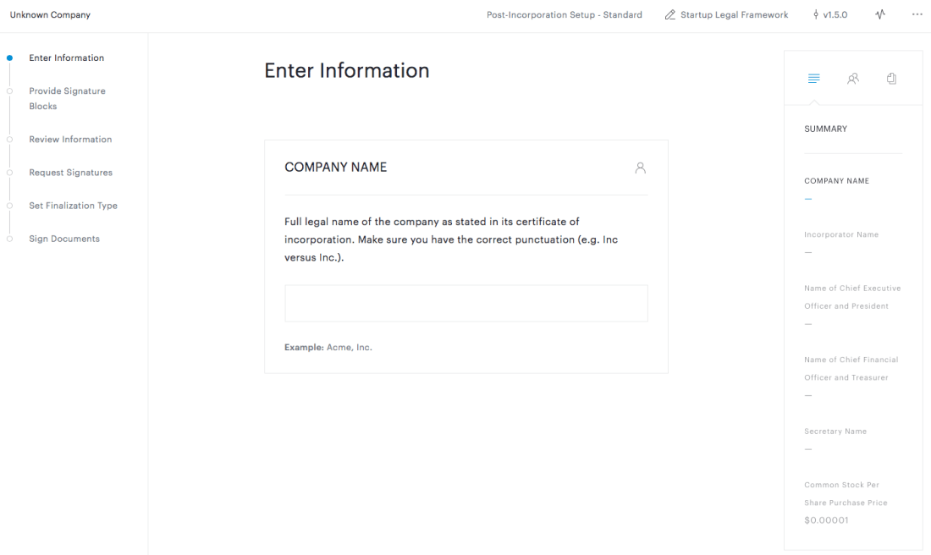Click Incorporator Name in summary panel

click(840, 234)
